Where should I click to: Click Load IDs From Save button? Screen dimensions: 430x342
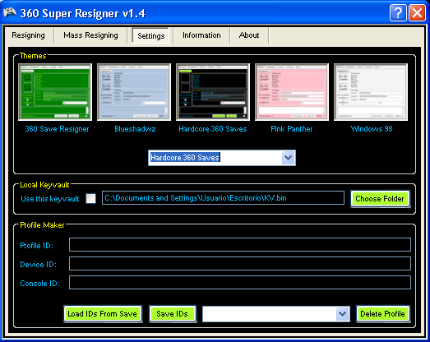[x=102, y=314]
